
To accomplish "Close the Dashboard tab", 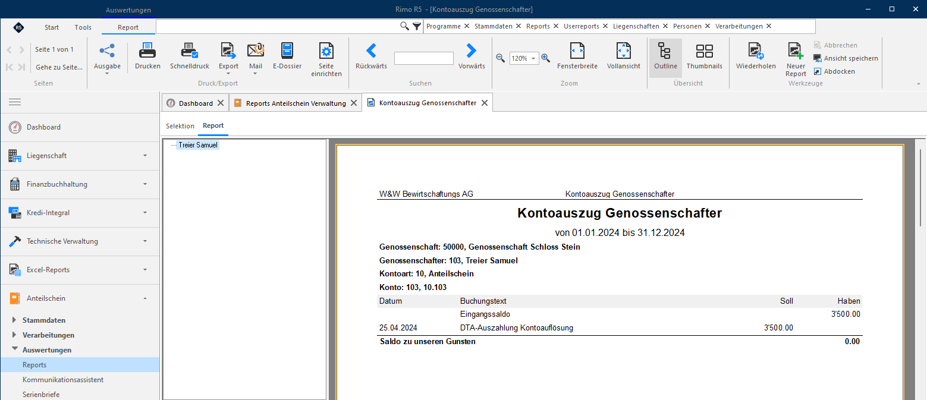I will pyautogui.click(x=221, y=103).
